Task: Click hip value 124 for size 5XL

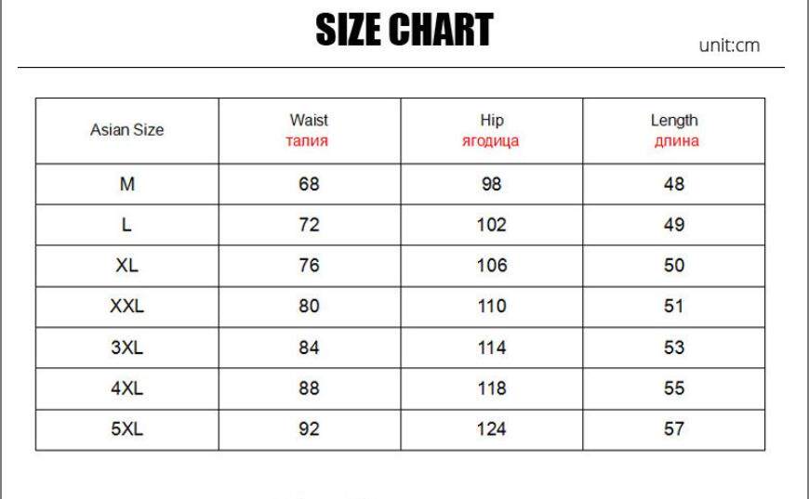Action: pos(491,429)
